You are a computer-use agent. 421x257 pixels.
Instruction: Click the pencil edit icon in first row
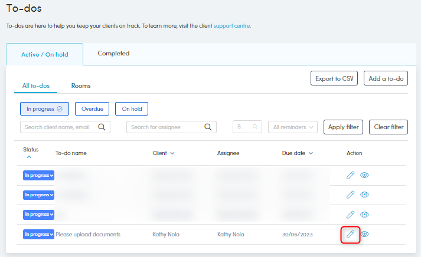coord(351,175)
